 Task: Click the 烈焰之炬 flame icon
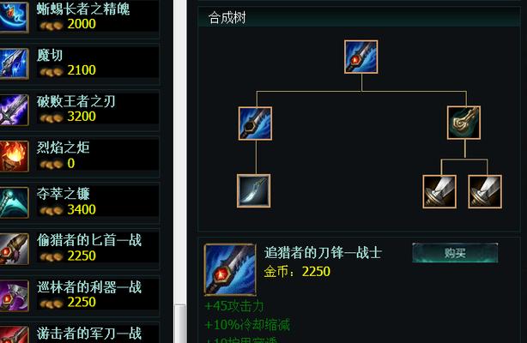tap(14, 156)
